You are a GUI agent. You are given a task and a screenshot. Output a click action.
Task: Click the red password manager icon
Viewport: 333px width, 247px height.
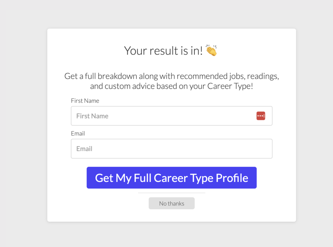click(x=261, y=116)
